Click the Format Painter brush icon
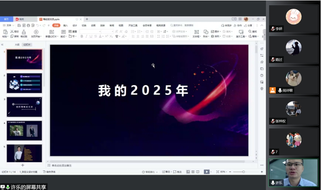This screenshot has height=190, width=321. click(24, 32)
